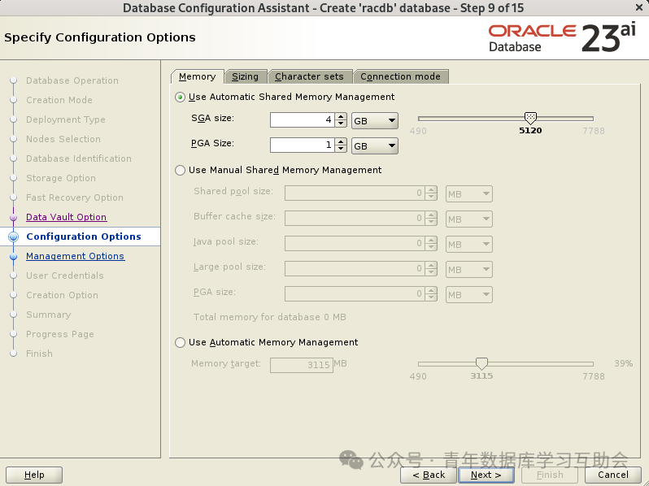Click the Database Operation step label
649x486 pixels.
pos(72,80)
